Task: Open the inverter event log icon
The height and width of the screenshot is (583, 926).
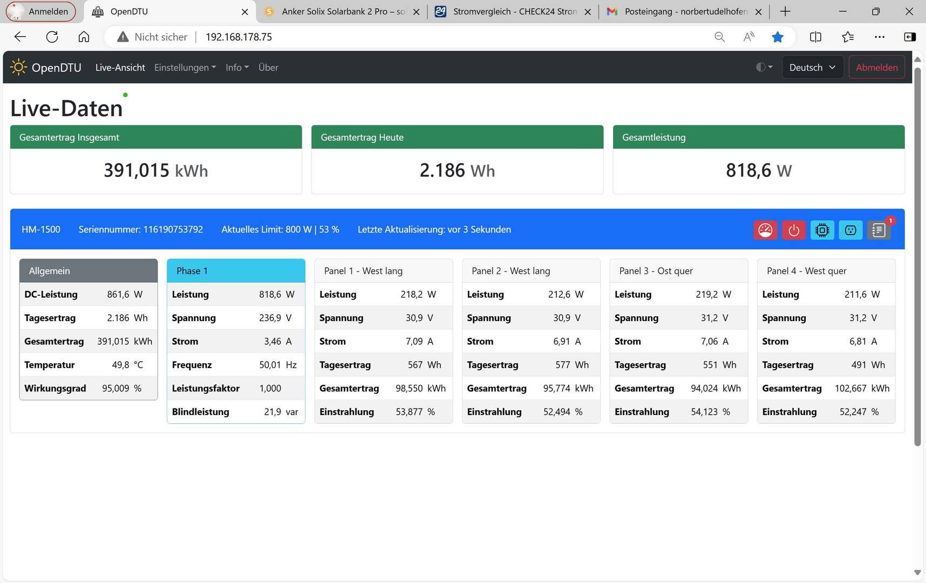Action: (x=879, y=230)
